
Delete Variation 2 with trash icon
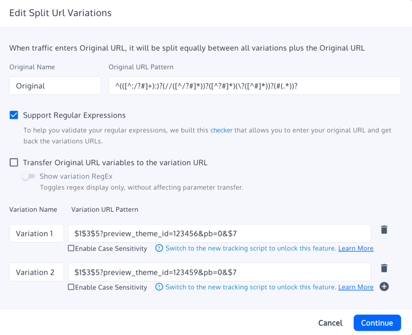(384, 268)
